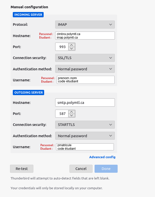The width and height of the screenshot is (155, 197).
Task: Click the outgoing Hostname smtp.polymtl.ca field
Action: click(85, 102)
